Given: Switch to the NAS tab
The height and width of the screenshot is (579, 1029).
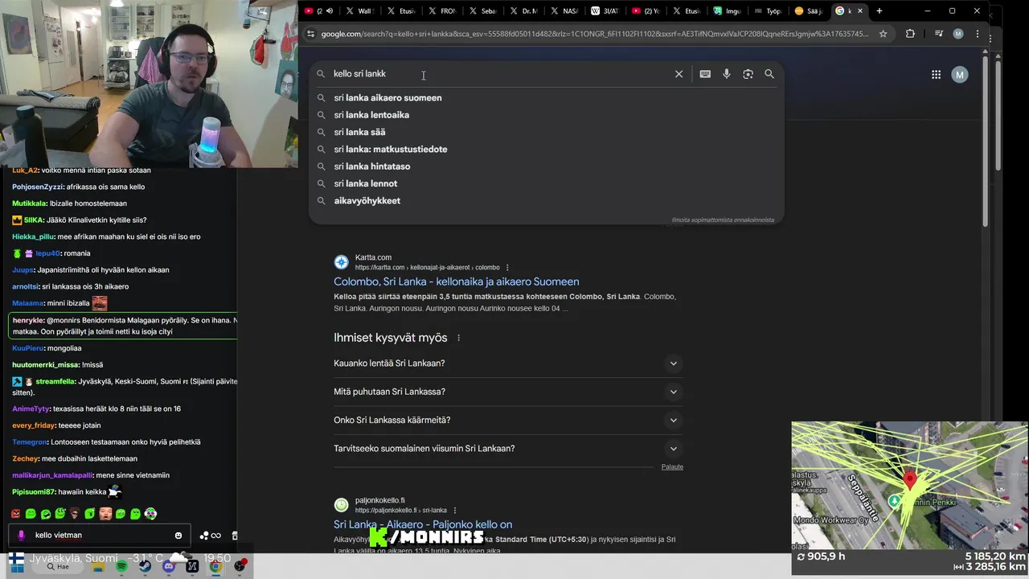Looking at the screenshot, I should [x=564, y=11].
